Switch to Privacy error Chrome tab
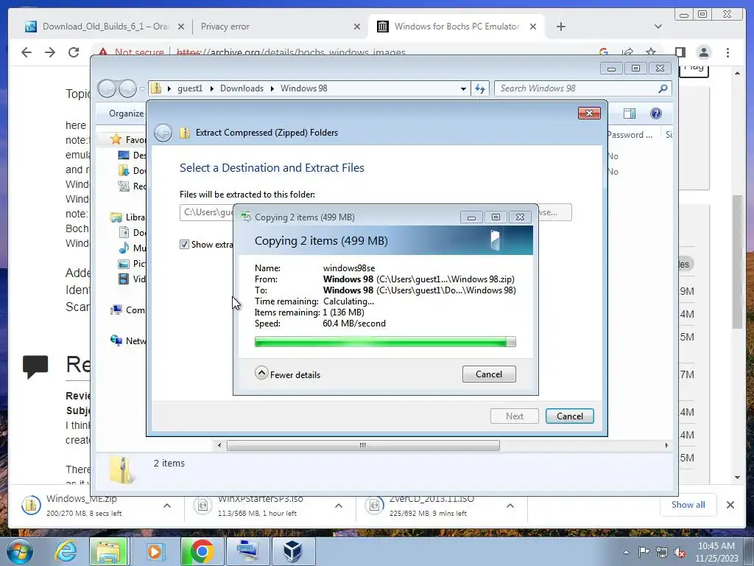The image size is (754, 566). click(x=279, y=27)
